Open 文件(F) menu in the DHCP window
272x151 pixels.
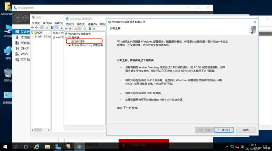point(36,23)
